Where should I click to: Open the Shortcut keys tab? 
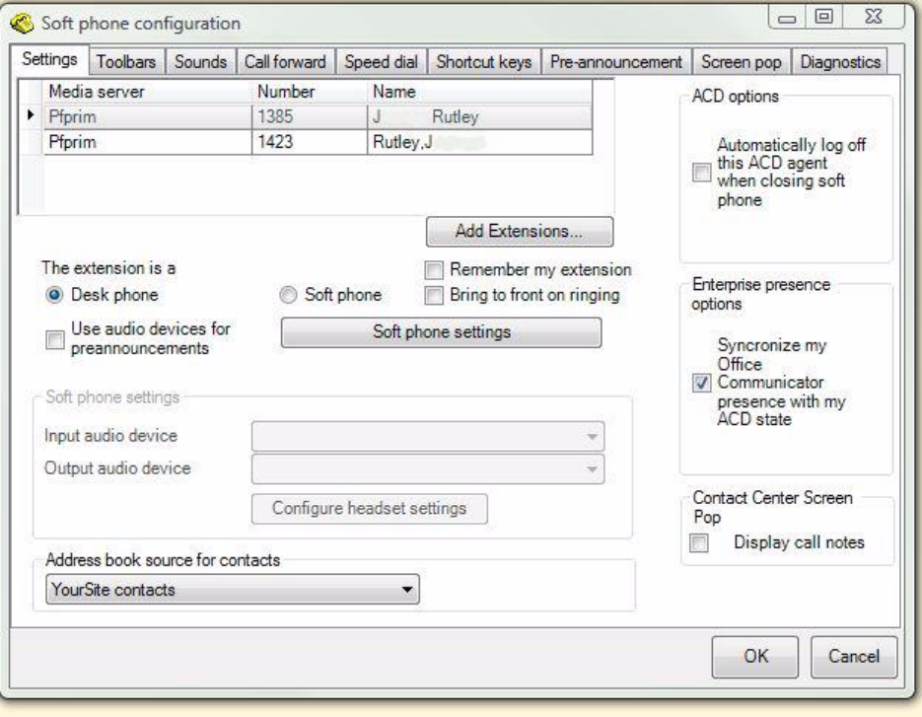[484, 62]
